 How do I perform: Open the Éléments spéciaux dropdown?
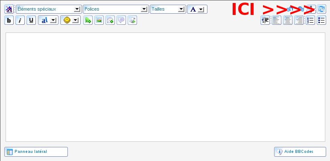49,9
